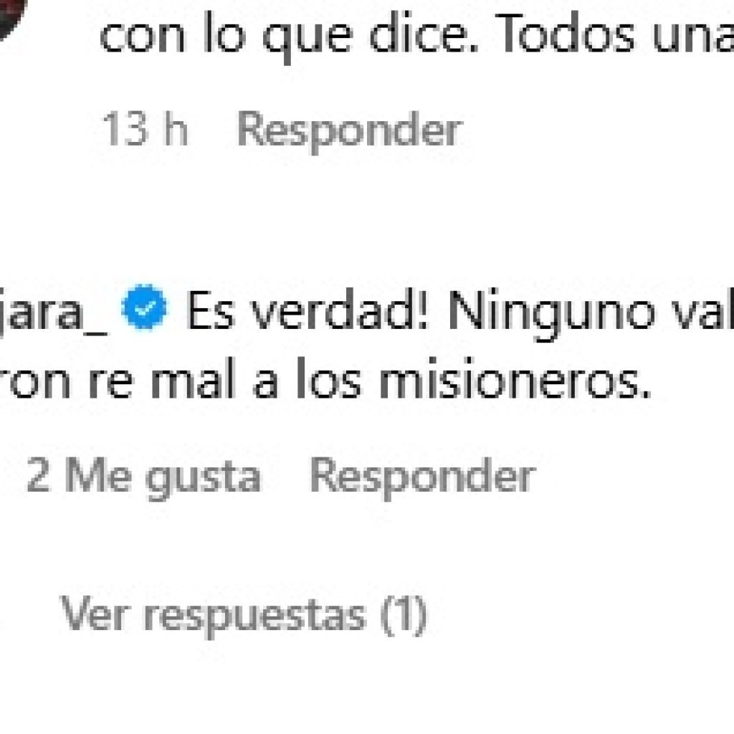Click Responder next to 2 Me gusta
Screen dimensions: 734x734
pyautogui.click(x=423, y=476)
